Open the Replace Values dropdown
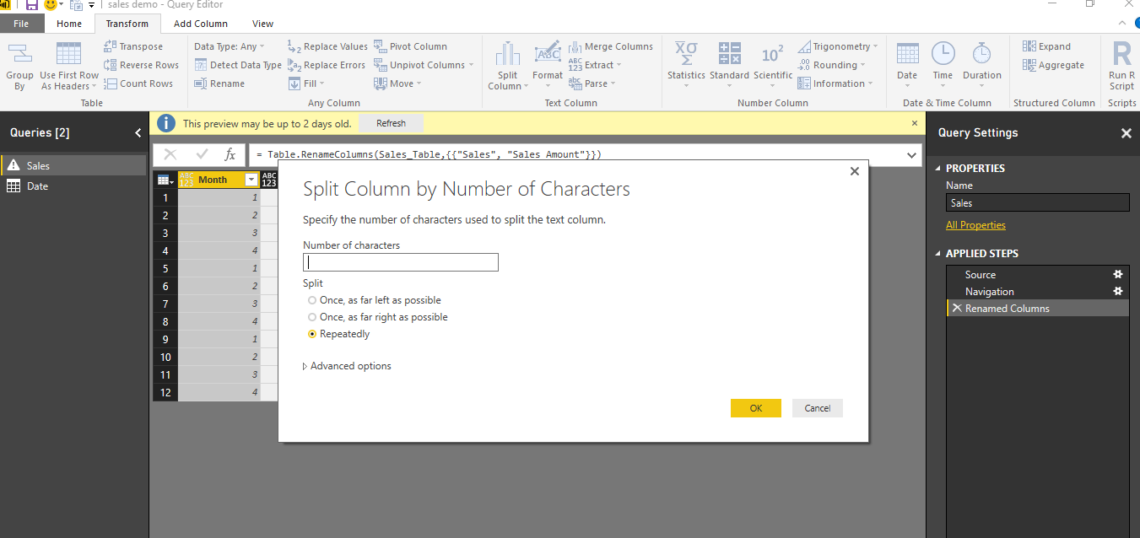This screenshot has height=538, width=1140. click(x=327, y=46)
